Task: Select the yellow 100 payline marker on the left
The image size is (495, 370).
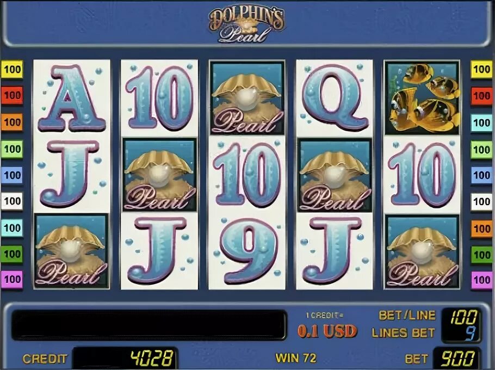Action: point(12,69)
